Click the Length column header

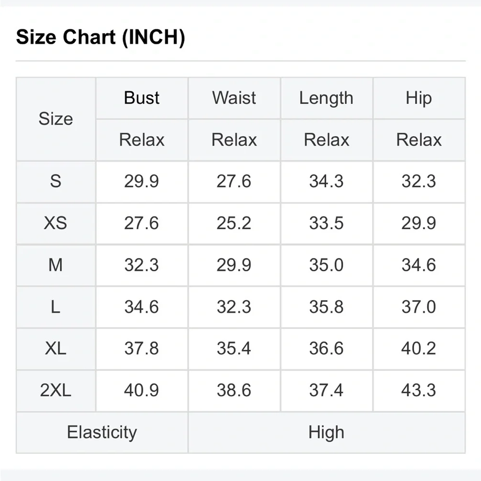[326, 98]
